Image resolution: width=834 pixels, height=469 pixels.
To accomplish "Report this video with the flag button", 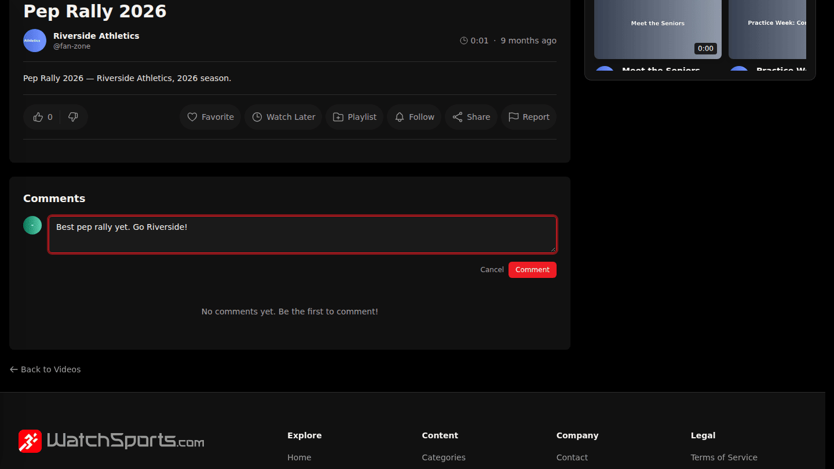I will coord(529,117).
